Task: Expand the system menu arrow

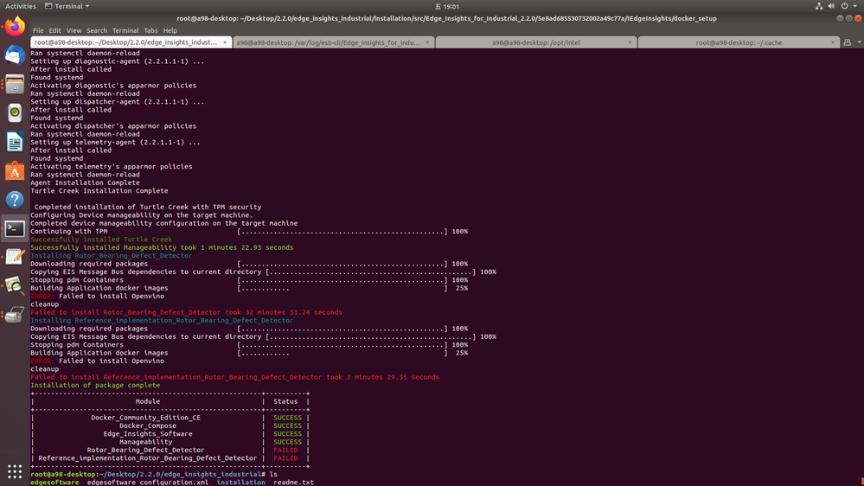Action: point(855,6)
